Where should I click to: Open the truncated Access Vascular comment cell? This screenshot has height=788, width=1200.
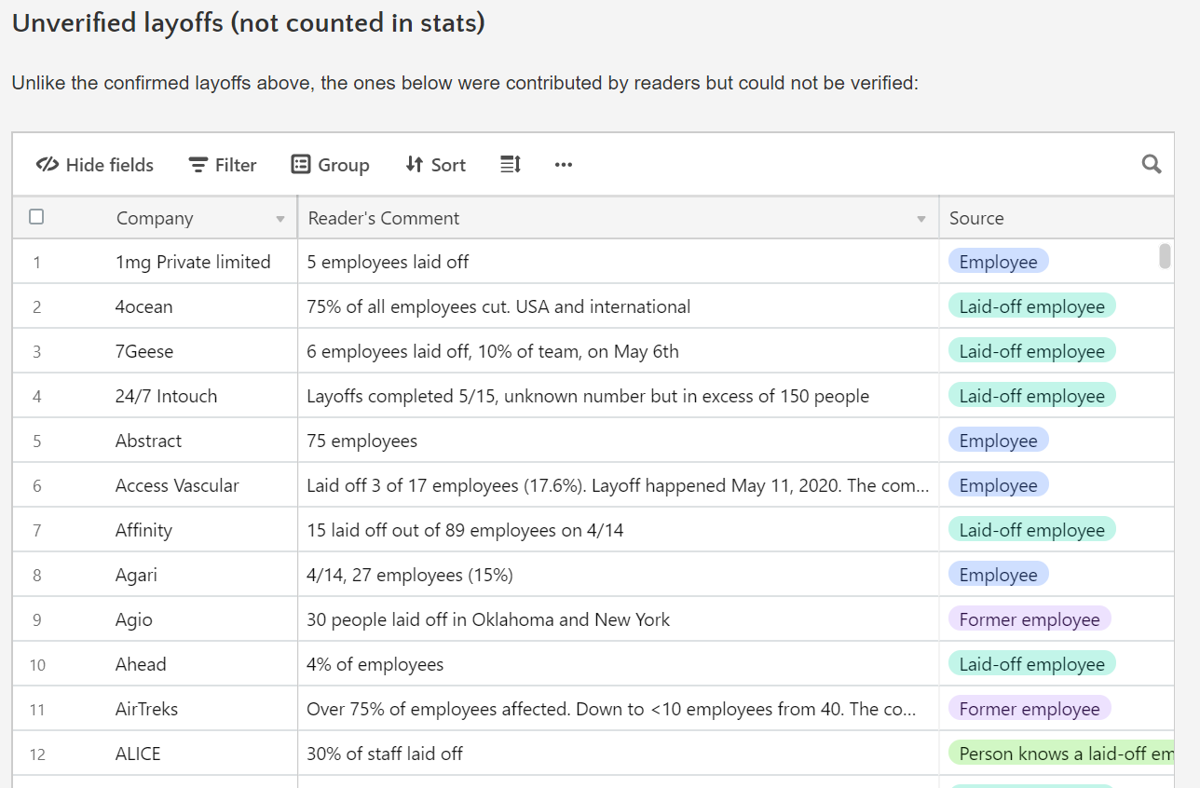pos(615,484)
